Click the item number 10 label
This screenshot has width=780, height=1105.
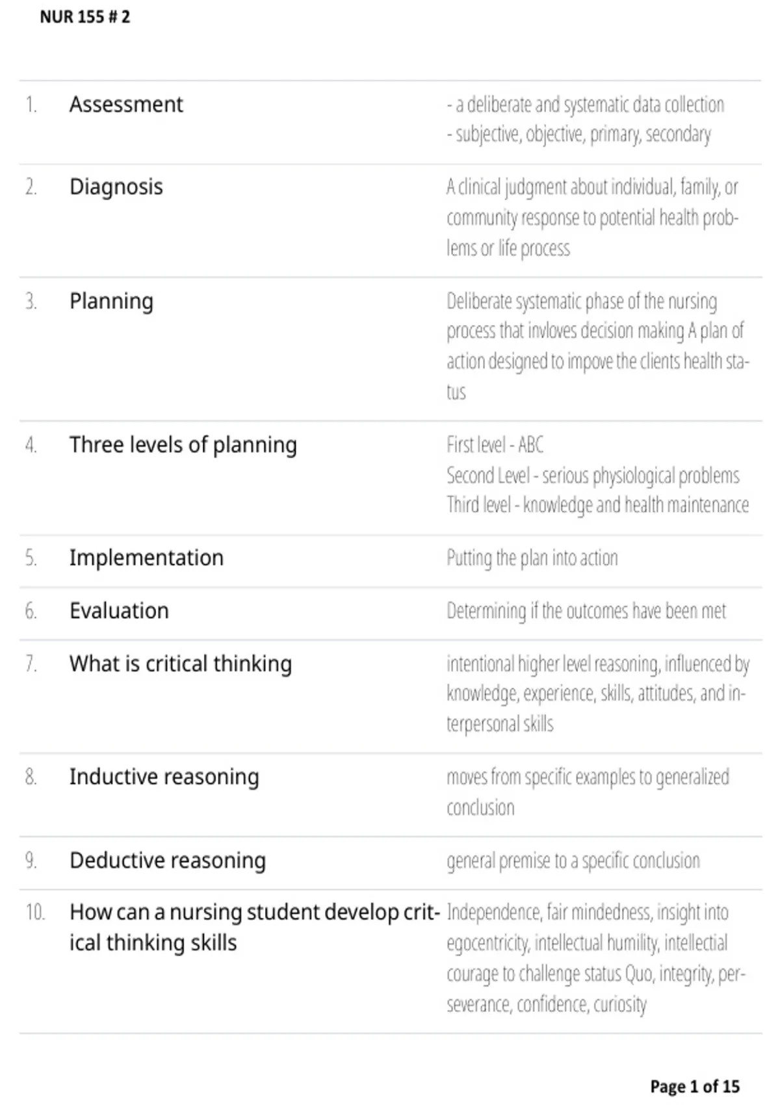pyautogui.click(x=35, y=913)
